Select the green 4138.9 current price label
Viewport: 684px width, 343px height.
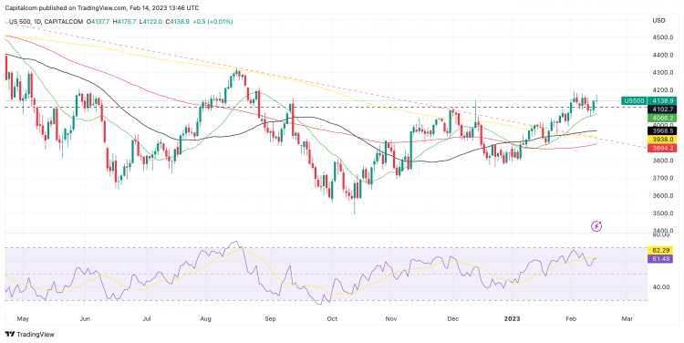coord(661,100)
